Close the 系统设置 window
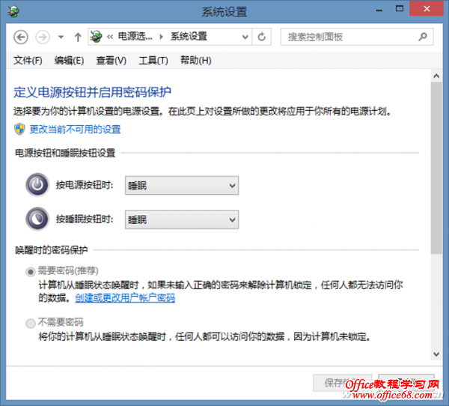Image resolution: width=449 pixels, height=406 pixels. coord(427,9)
